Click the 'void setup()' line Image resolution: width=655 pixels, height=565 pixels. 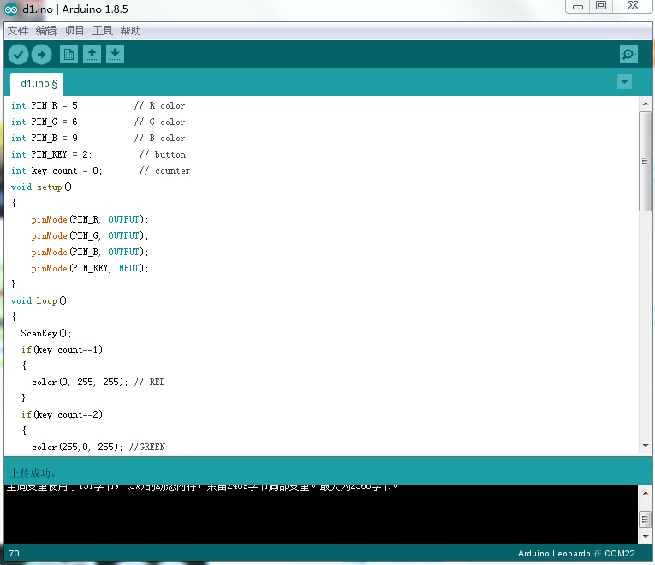point(41,187)
